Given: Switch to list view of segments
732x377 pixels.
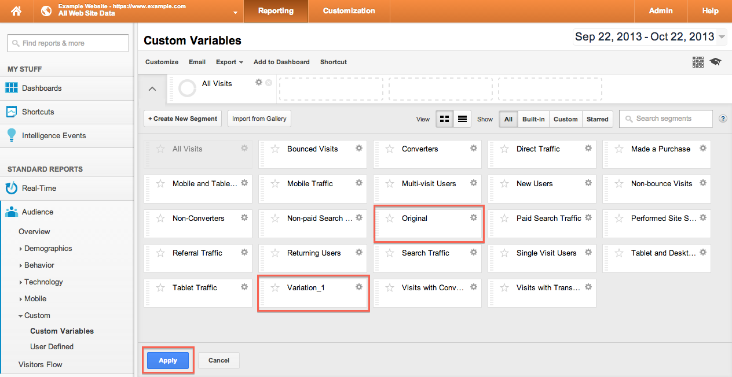Looking at the screenshot, I should pyautogui.click(x=462, y=119).
